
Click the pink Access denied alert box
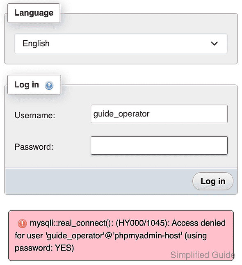(x=121, y=235)
